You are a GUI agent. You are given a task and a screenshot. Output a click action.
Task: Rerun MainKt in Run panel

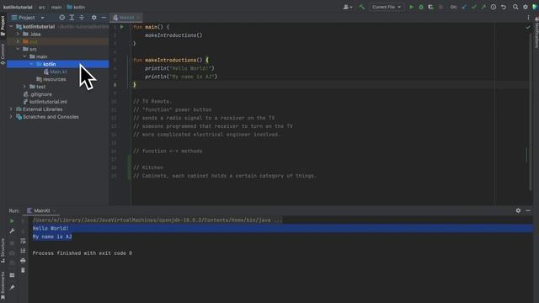[12, 221]
